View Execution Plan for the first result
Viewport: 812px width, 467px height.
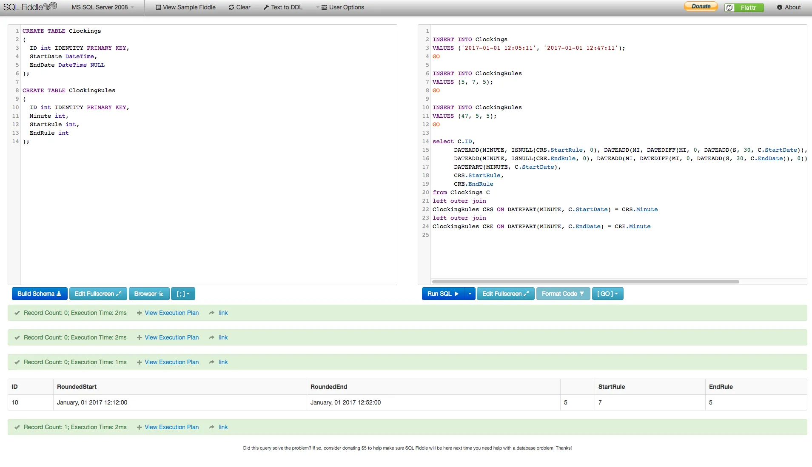[171, 313]
